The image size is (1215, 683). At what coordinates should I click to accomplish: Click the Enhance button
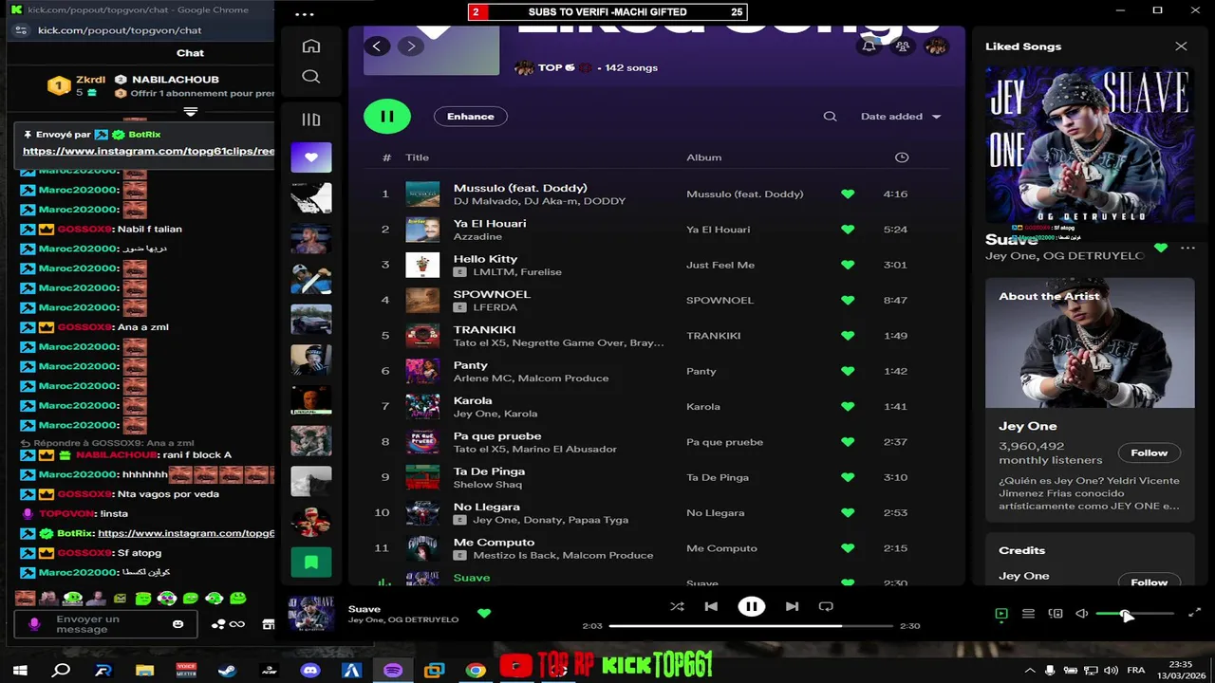tap(471, 117)
